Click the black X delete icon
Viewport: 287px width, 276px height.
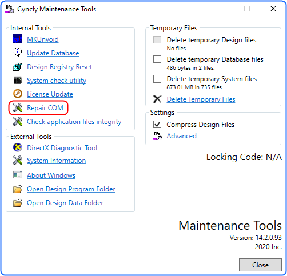157,99
